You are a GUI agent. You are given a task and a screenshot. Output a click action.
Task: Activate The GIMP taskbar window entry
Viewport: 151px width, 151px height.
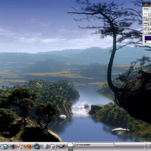click(94, 145)
